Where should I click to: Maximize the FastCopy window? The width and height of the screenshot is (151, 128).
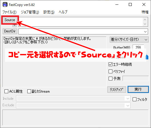pos(130,5)
